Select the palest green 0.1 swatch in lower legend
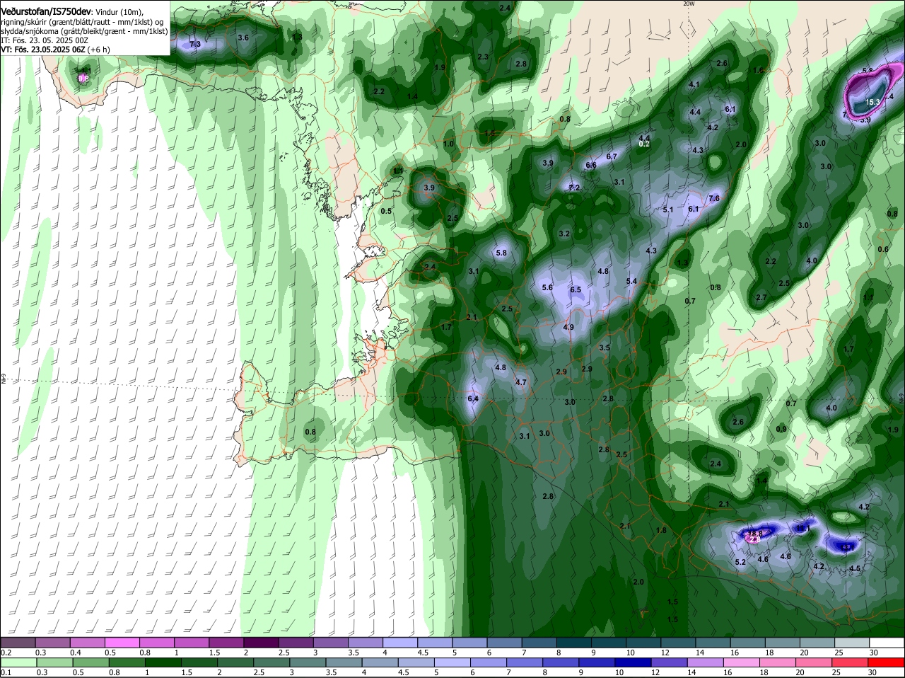 click(x=18, y=662)
